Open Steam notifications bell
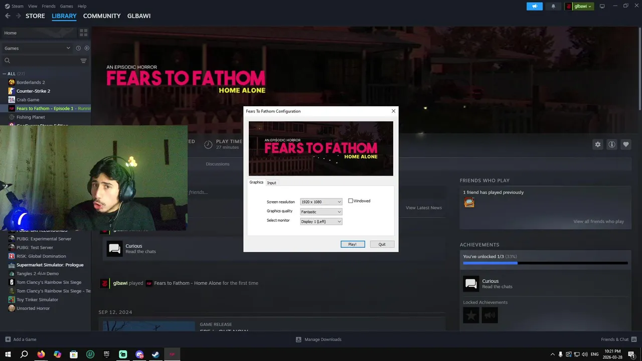This screenshot has width=642, height=361. [x=553, y=6]
